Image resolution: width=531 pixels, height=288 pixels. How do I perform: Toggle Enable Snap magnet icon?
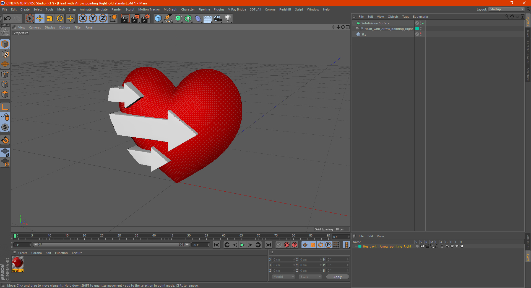click(5, 140)
